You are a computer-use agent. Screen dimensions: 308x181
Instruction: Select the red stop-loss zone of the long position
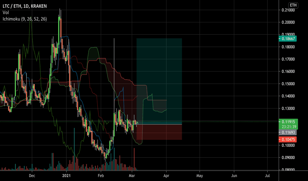pyautogui.click(x=159, y=132)
